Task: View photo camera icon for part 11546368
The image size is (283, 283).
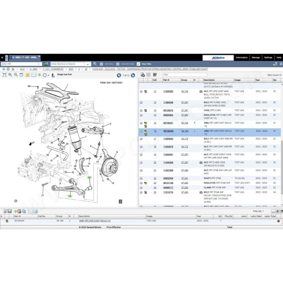Action: (201, 163)
